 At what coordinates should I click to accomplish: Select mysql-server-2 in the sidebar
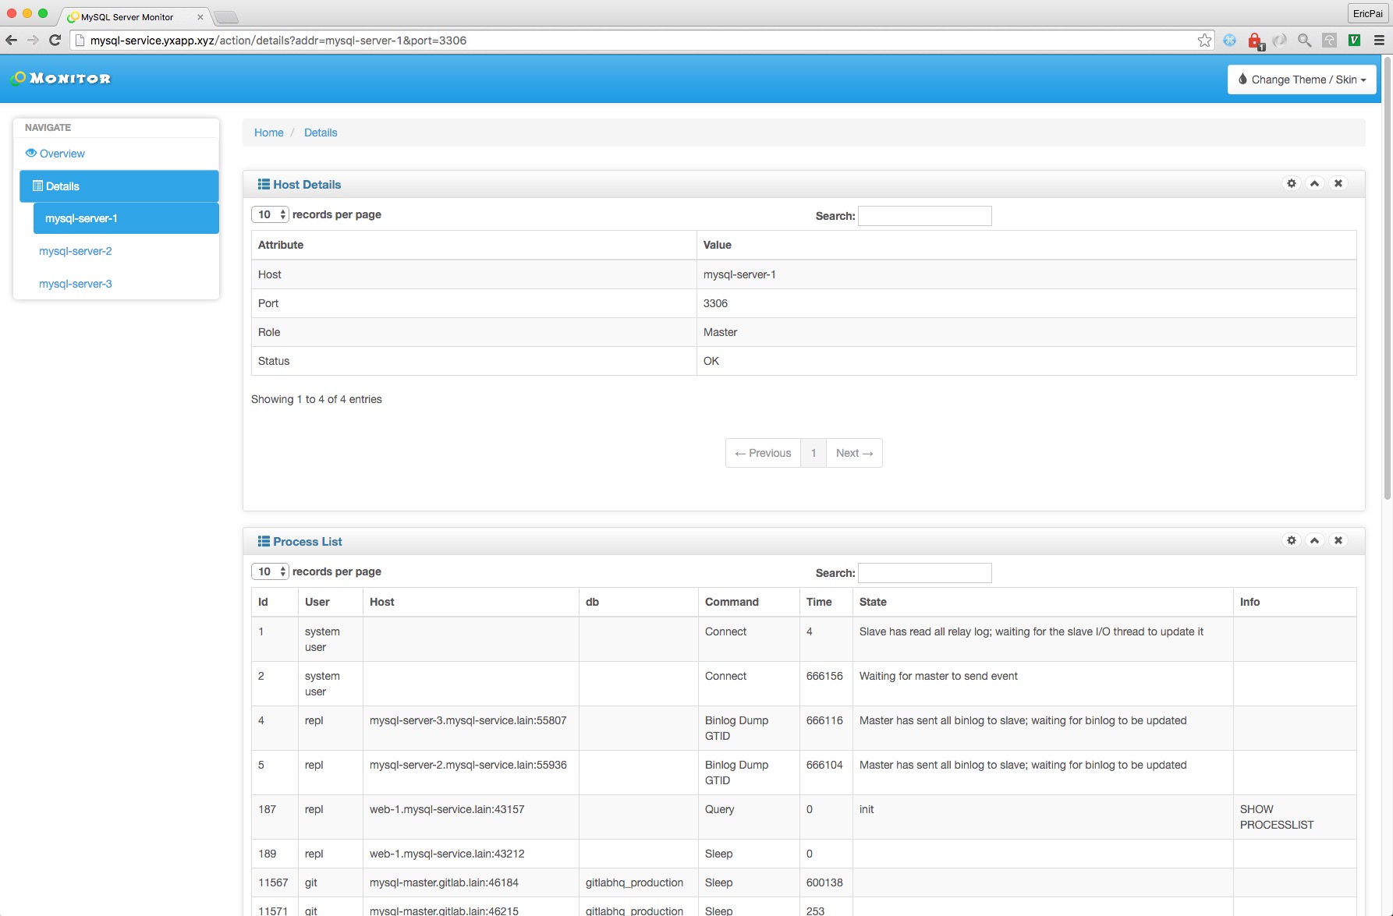(76, 251)
